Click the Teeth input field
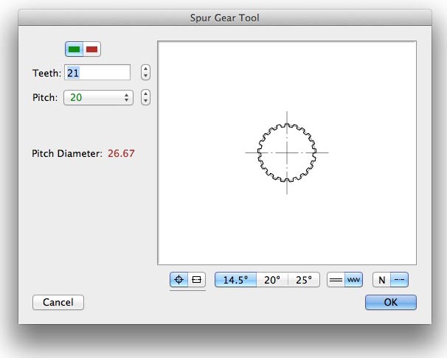Viewport: 447px width, 358px height. 97,73
